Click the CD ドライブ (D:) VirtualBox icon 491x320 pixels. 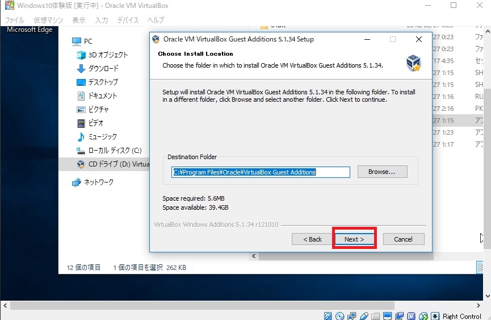point(81,164)
